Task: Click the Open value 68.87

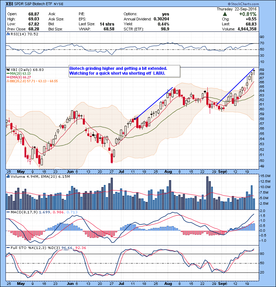Action: coord(34,14)
